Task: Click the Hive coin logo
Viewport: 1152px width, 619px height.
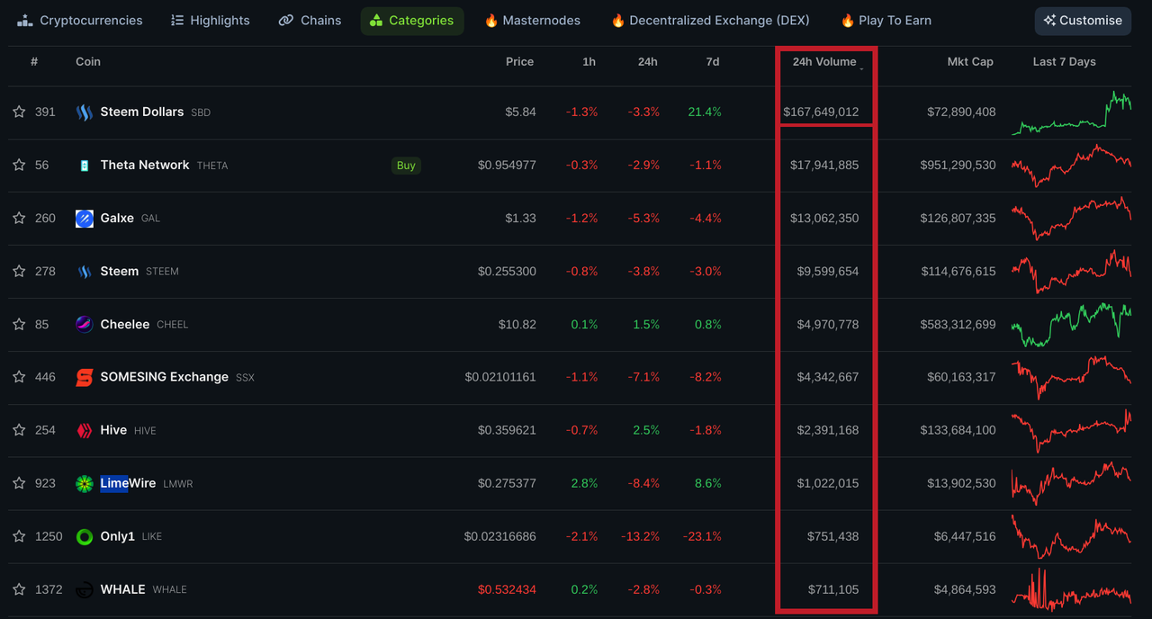Action: click(85, 431)
